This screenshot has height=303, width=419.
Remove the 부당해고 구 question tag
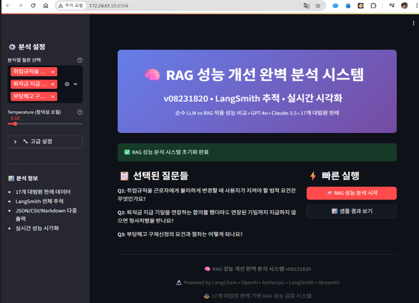[53, 97]
